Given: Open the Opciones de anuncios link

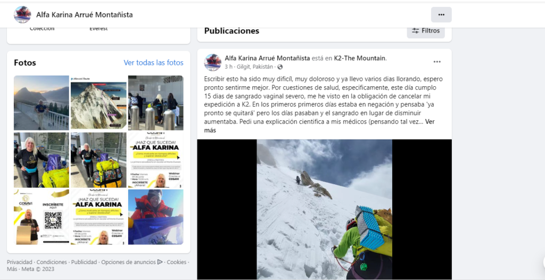Looking at the screenshot, I should pyautogui.click(x=128, y=262).
